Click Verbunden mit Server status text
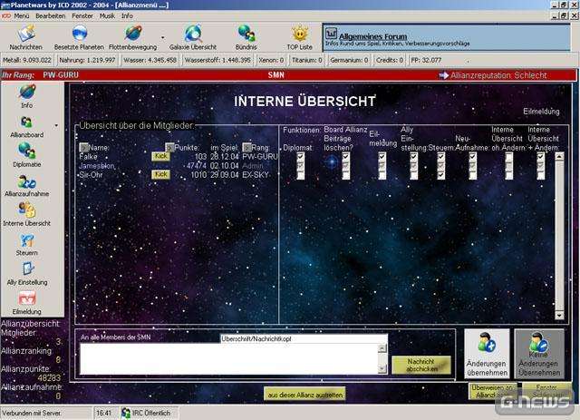 pos(32,413)
